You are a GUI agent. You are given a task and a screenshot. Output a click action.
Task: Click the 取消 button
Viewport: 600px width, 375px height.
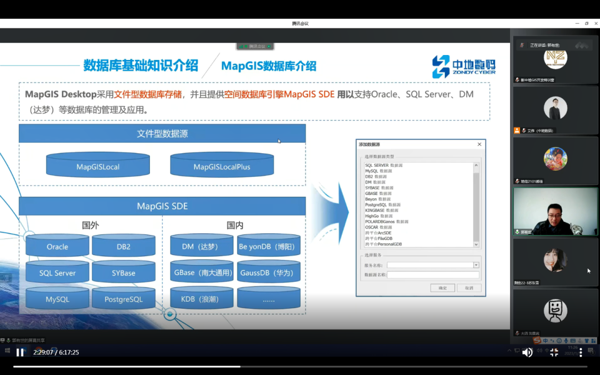pos(469,288)
